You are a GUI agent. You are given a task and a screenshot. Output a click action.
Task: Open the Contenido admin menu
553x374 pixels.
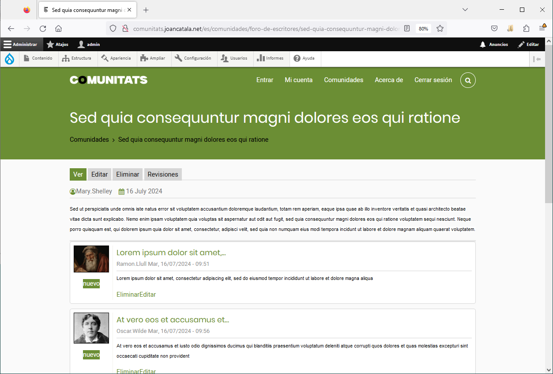pos(38,58)
